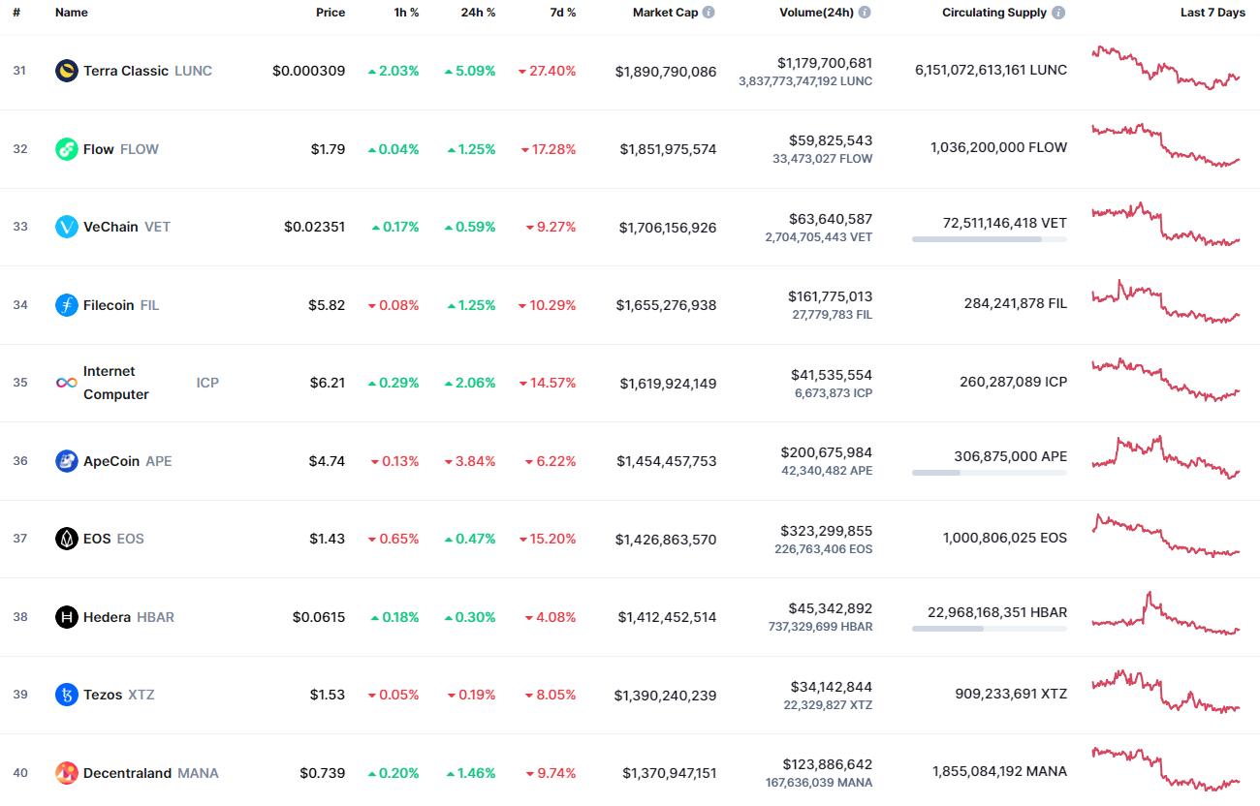Viewport: 1260px width, 806px height.
Task: Click Hedera circulating supply progress bar
Action: tap(990, 629)
